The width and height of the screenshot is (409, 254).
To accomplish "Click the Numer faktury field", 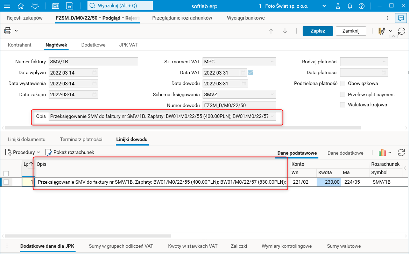I will click(93, 62).
